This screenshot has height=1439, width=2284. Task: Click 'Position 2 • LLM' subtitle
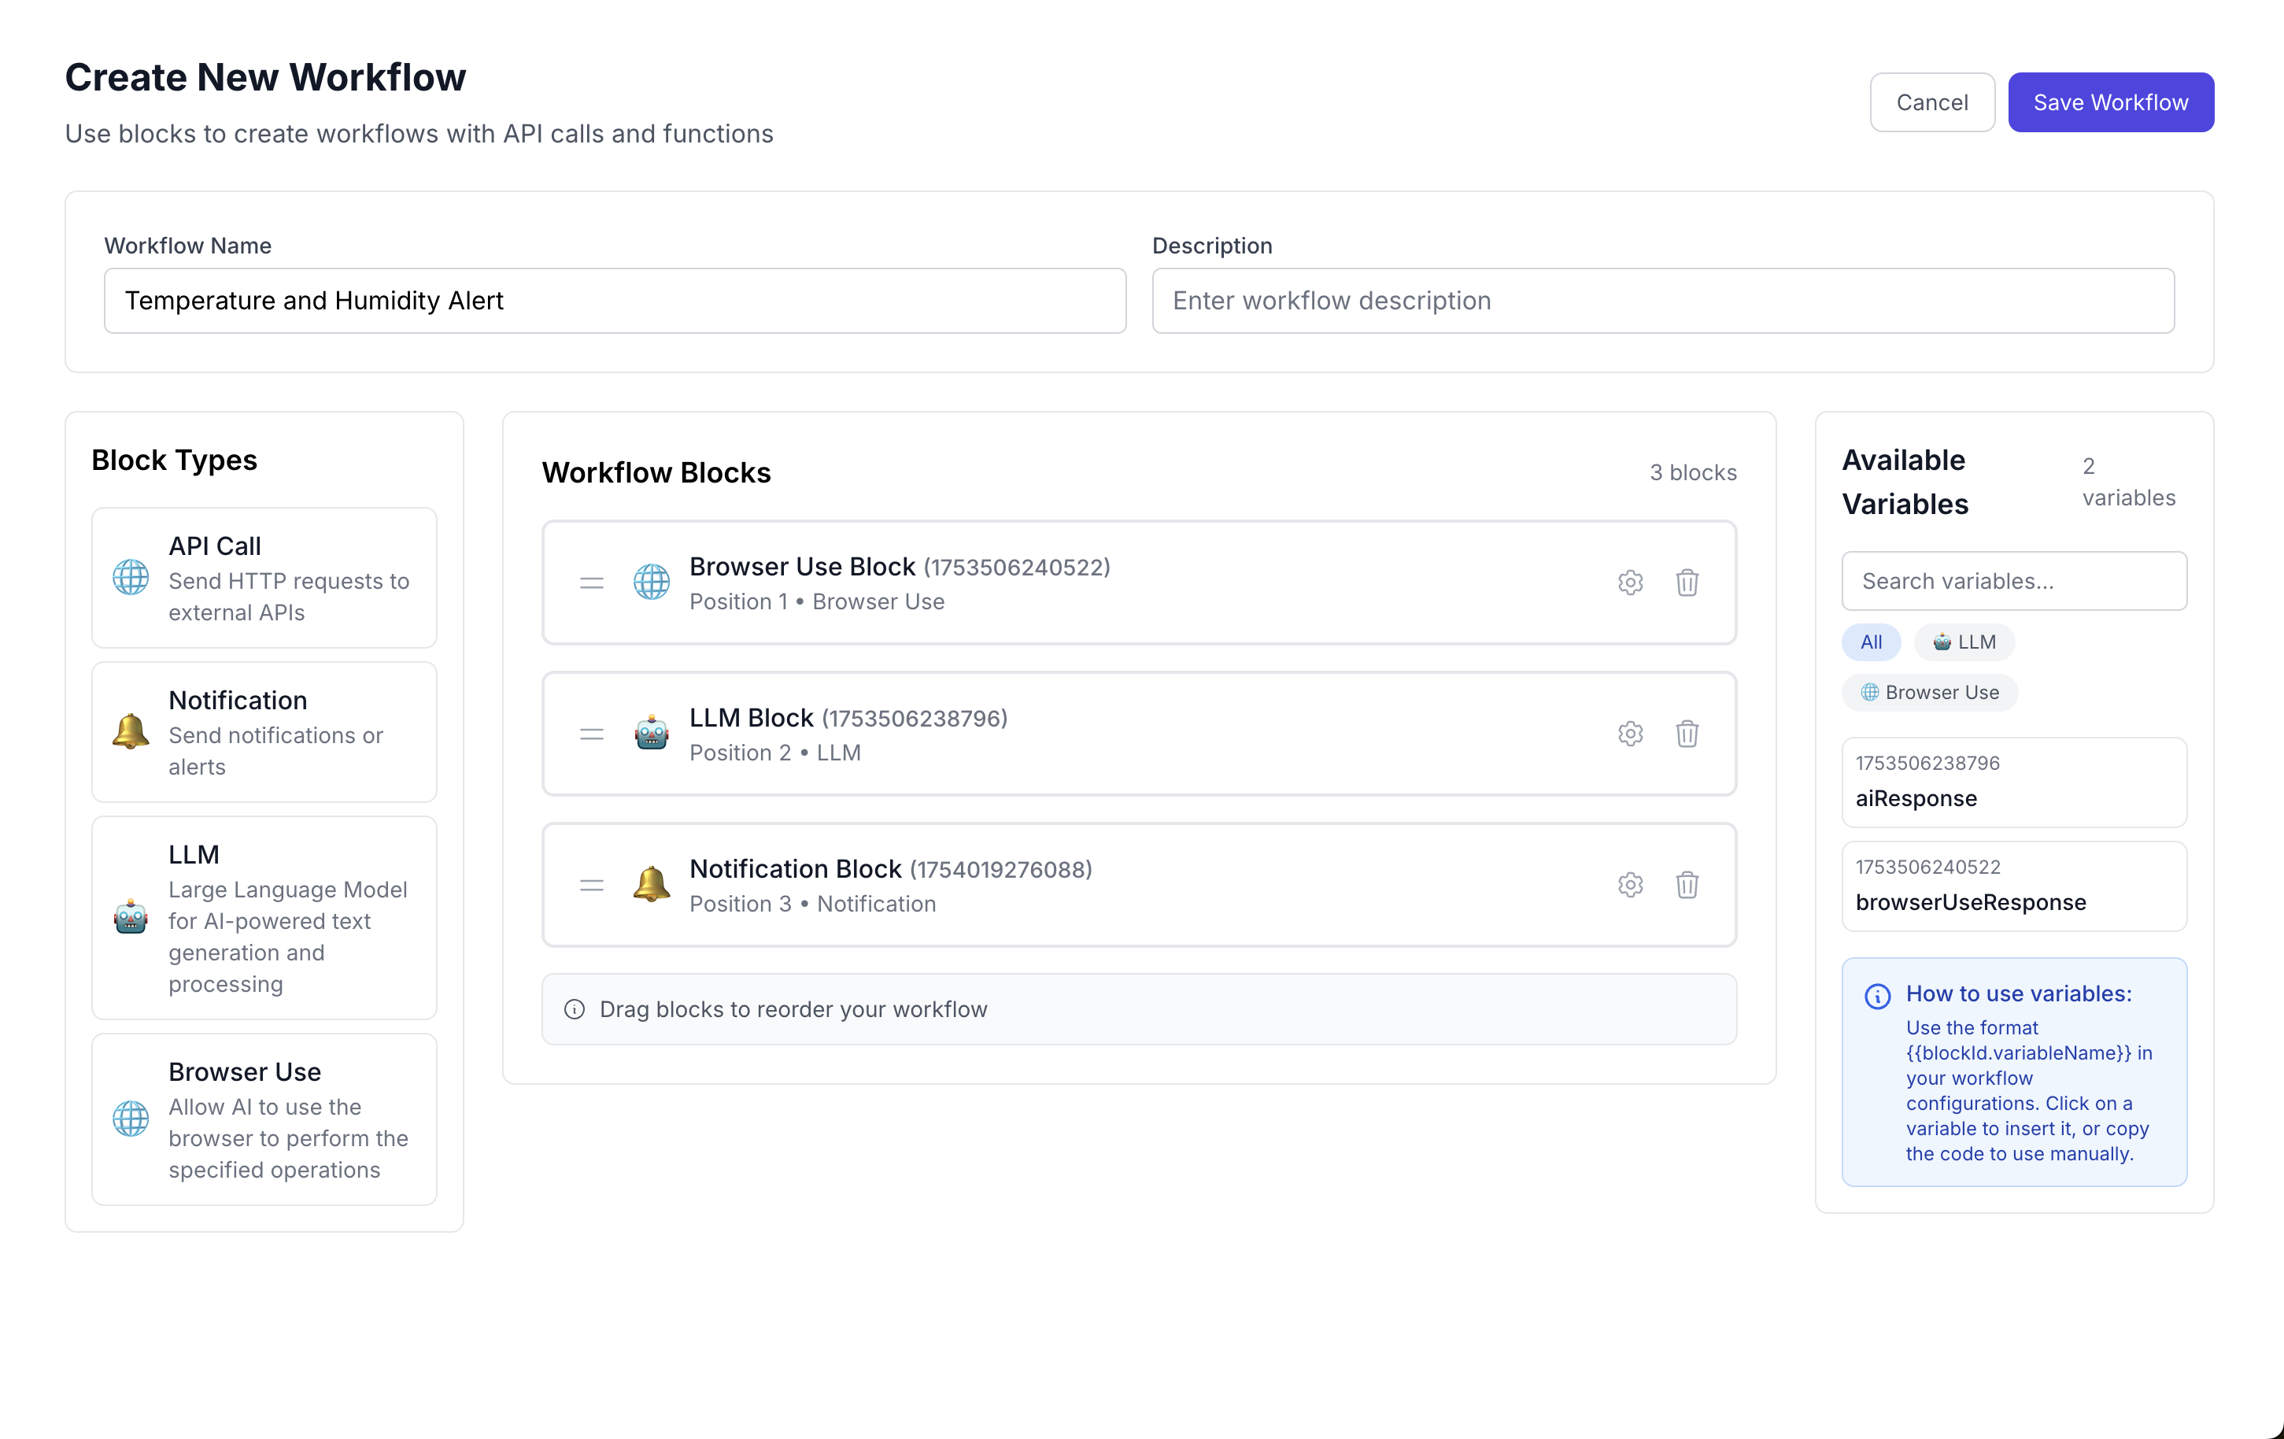point(775,753)
